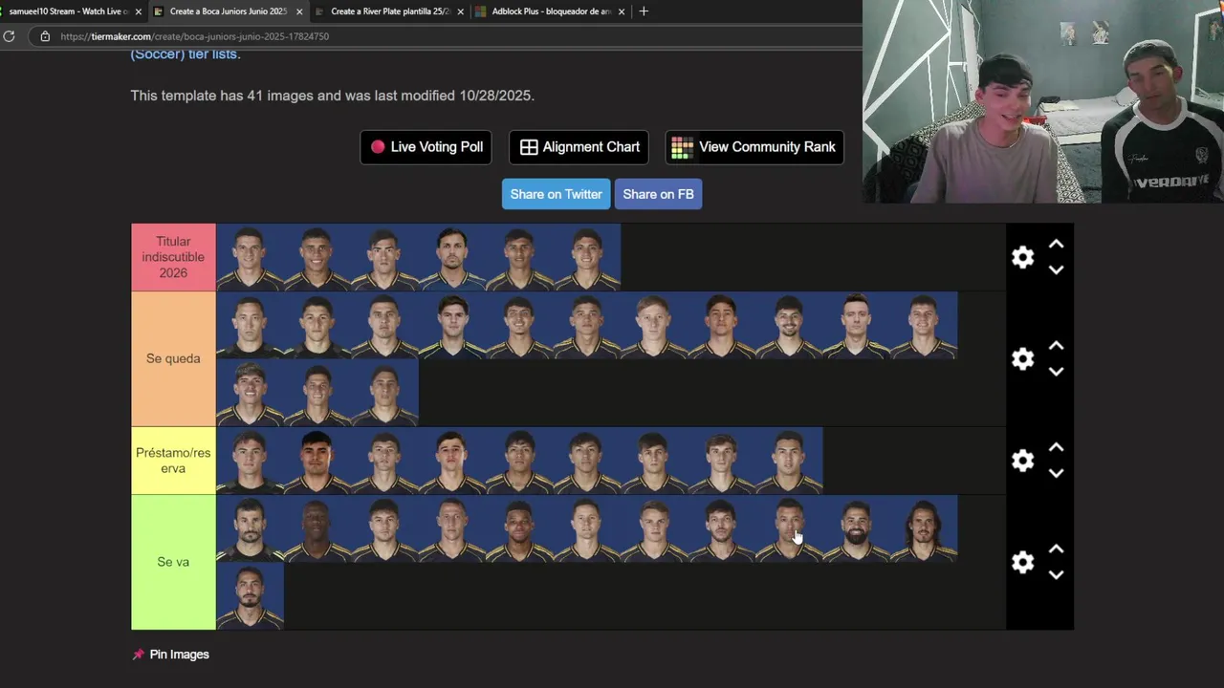1224x688 pixels.
Task: Open settings gear for Se queda row
Action: [x=1022, y=358]
